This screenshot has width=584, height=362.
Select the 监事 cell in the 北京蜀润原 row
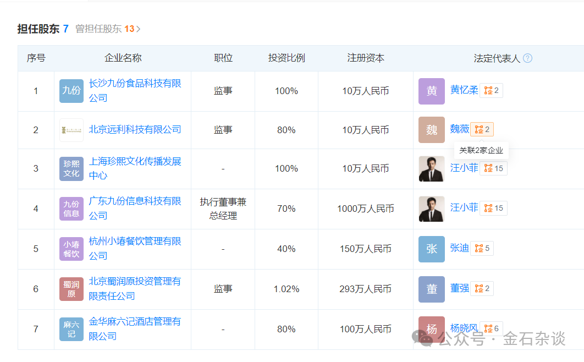click(223, 289)
